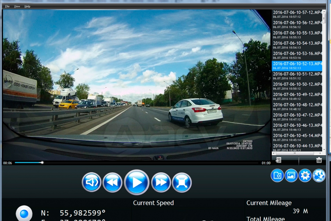
Task: Select file 2016-07-06-10-54-13.MP4
Action: (x=297, y=45)
